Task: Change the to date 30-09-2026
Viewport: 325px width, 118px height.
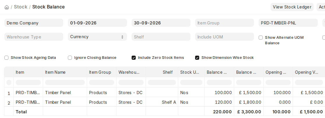Action: [161, 23]
